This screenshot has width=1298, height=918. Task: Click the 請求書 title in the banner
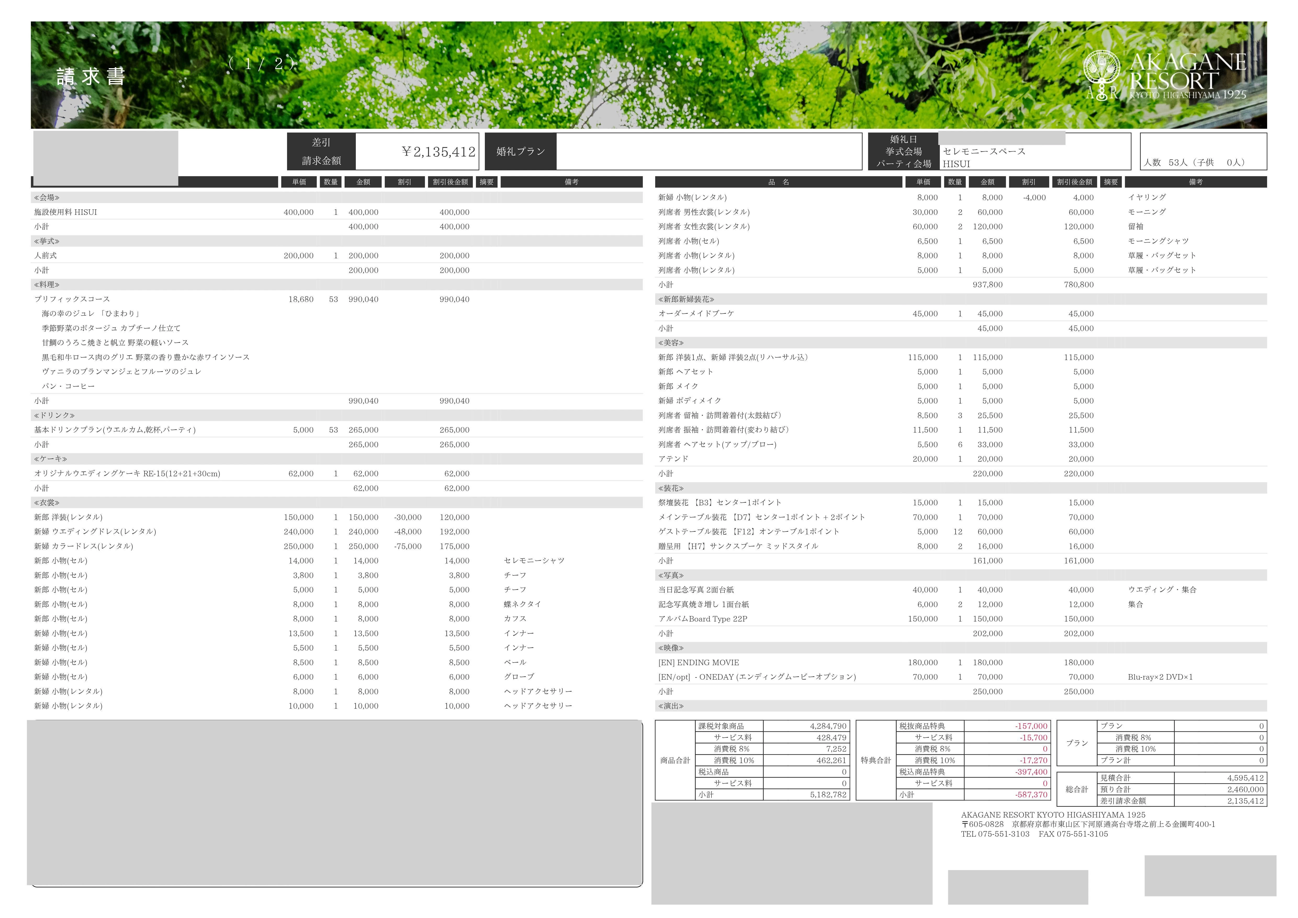point(91,77)
